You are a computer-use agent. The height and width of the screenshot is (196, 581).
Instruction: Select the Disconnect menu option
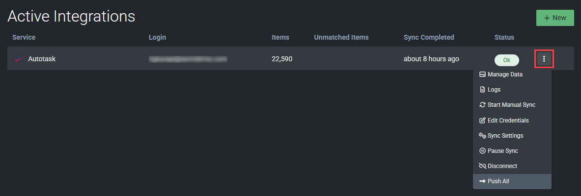click(x=502, y=166)
